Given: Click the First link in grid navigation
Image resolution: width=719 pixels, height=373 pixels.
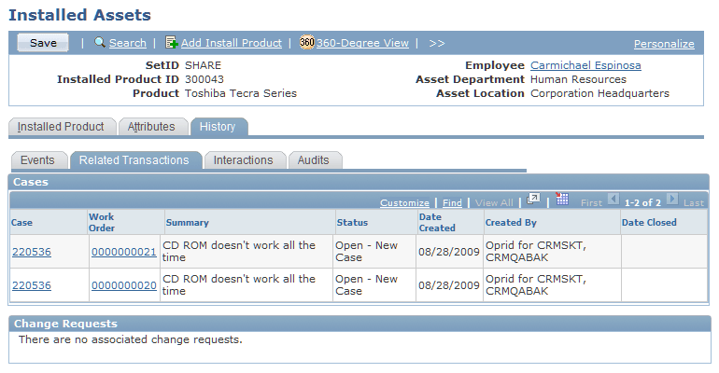Looking at the screenshot, I should click(x=591, y=202).
